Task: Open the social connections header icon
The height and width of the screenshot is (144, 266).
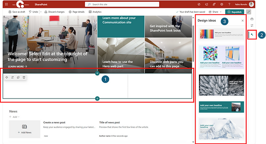Action: click(214, 4)
